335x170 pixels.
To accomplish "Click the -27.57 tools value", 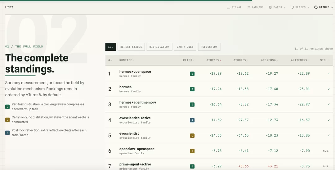I will [243, 120].
